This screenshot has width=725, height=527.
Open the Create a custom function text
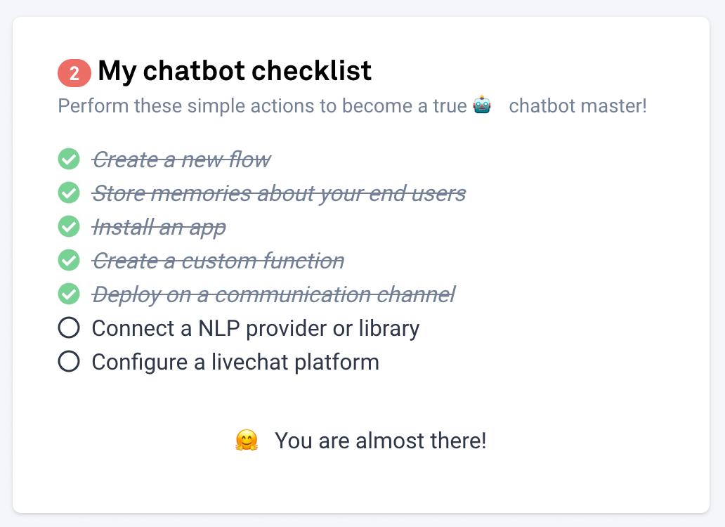(218, 261)
